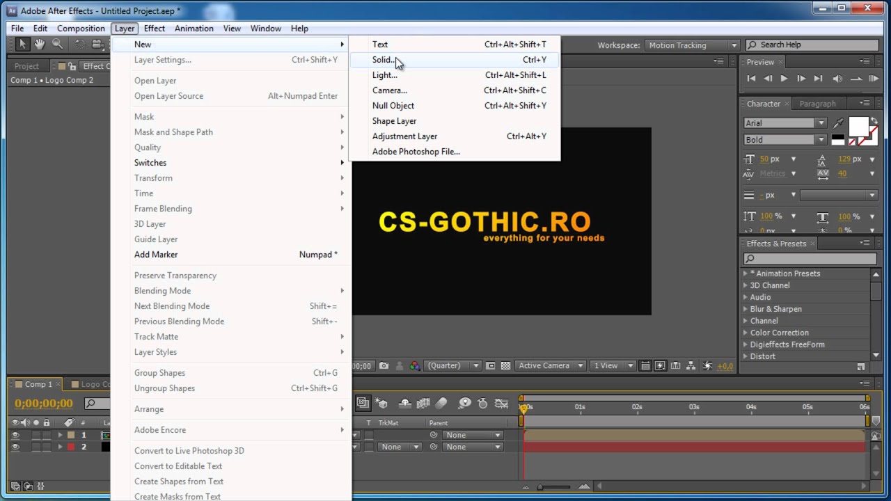
Task: Play the preview with Play button
Action: tap(784, 79)
